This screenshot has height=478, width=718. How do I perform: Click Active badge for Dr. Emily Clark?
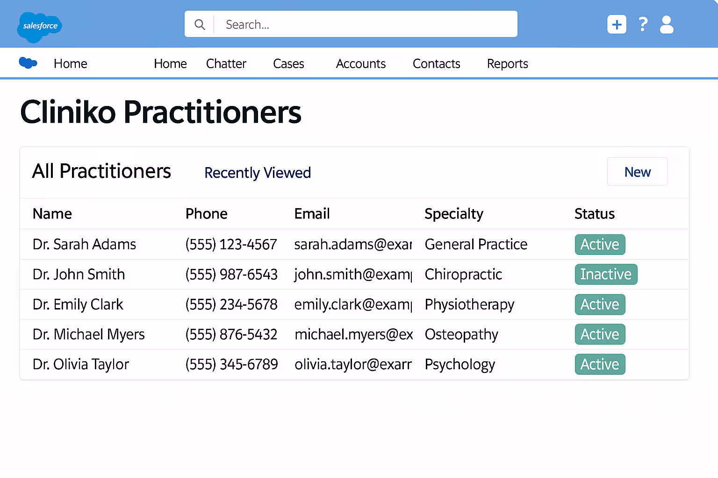600,304
